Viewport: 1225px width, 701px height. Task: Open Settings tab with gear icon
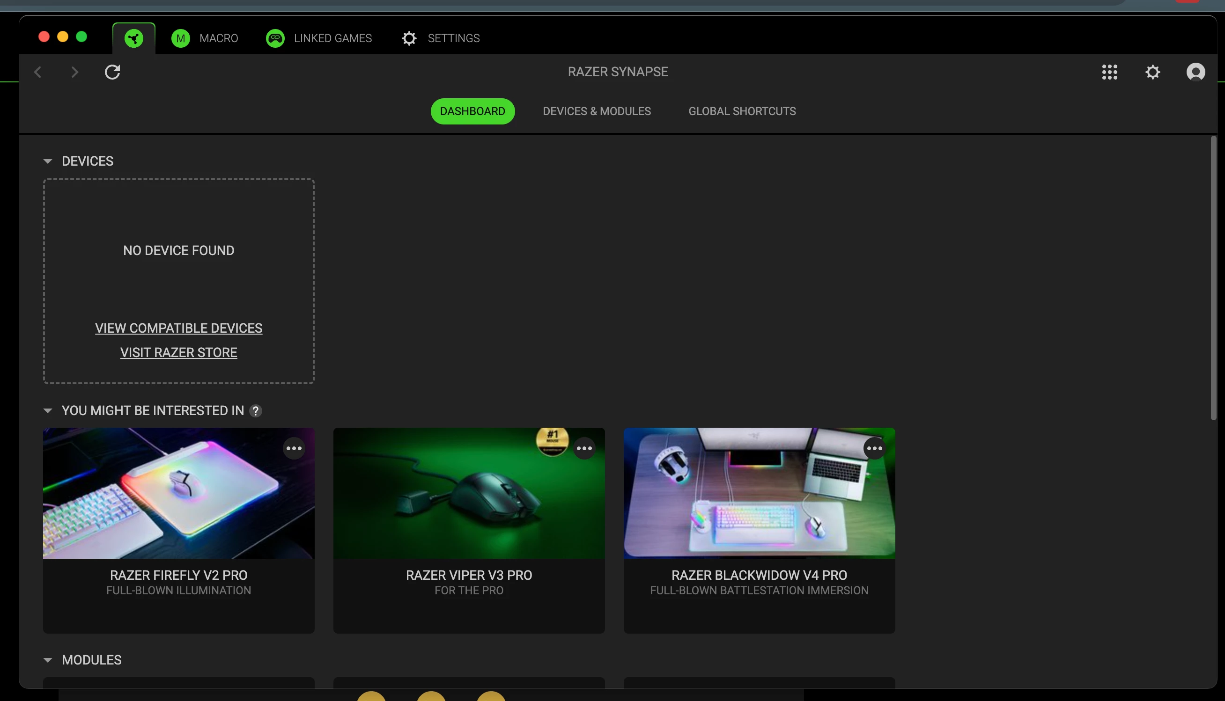click(440, 38)
